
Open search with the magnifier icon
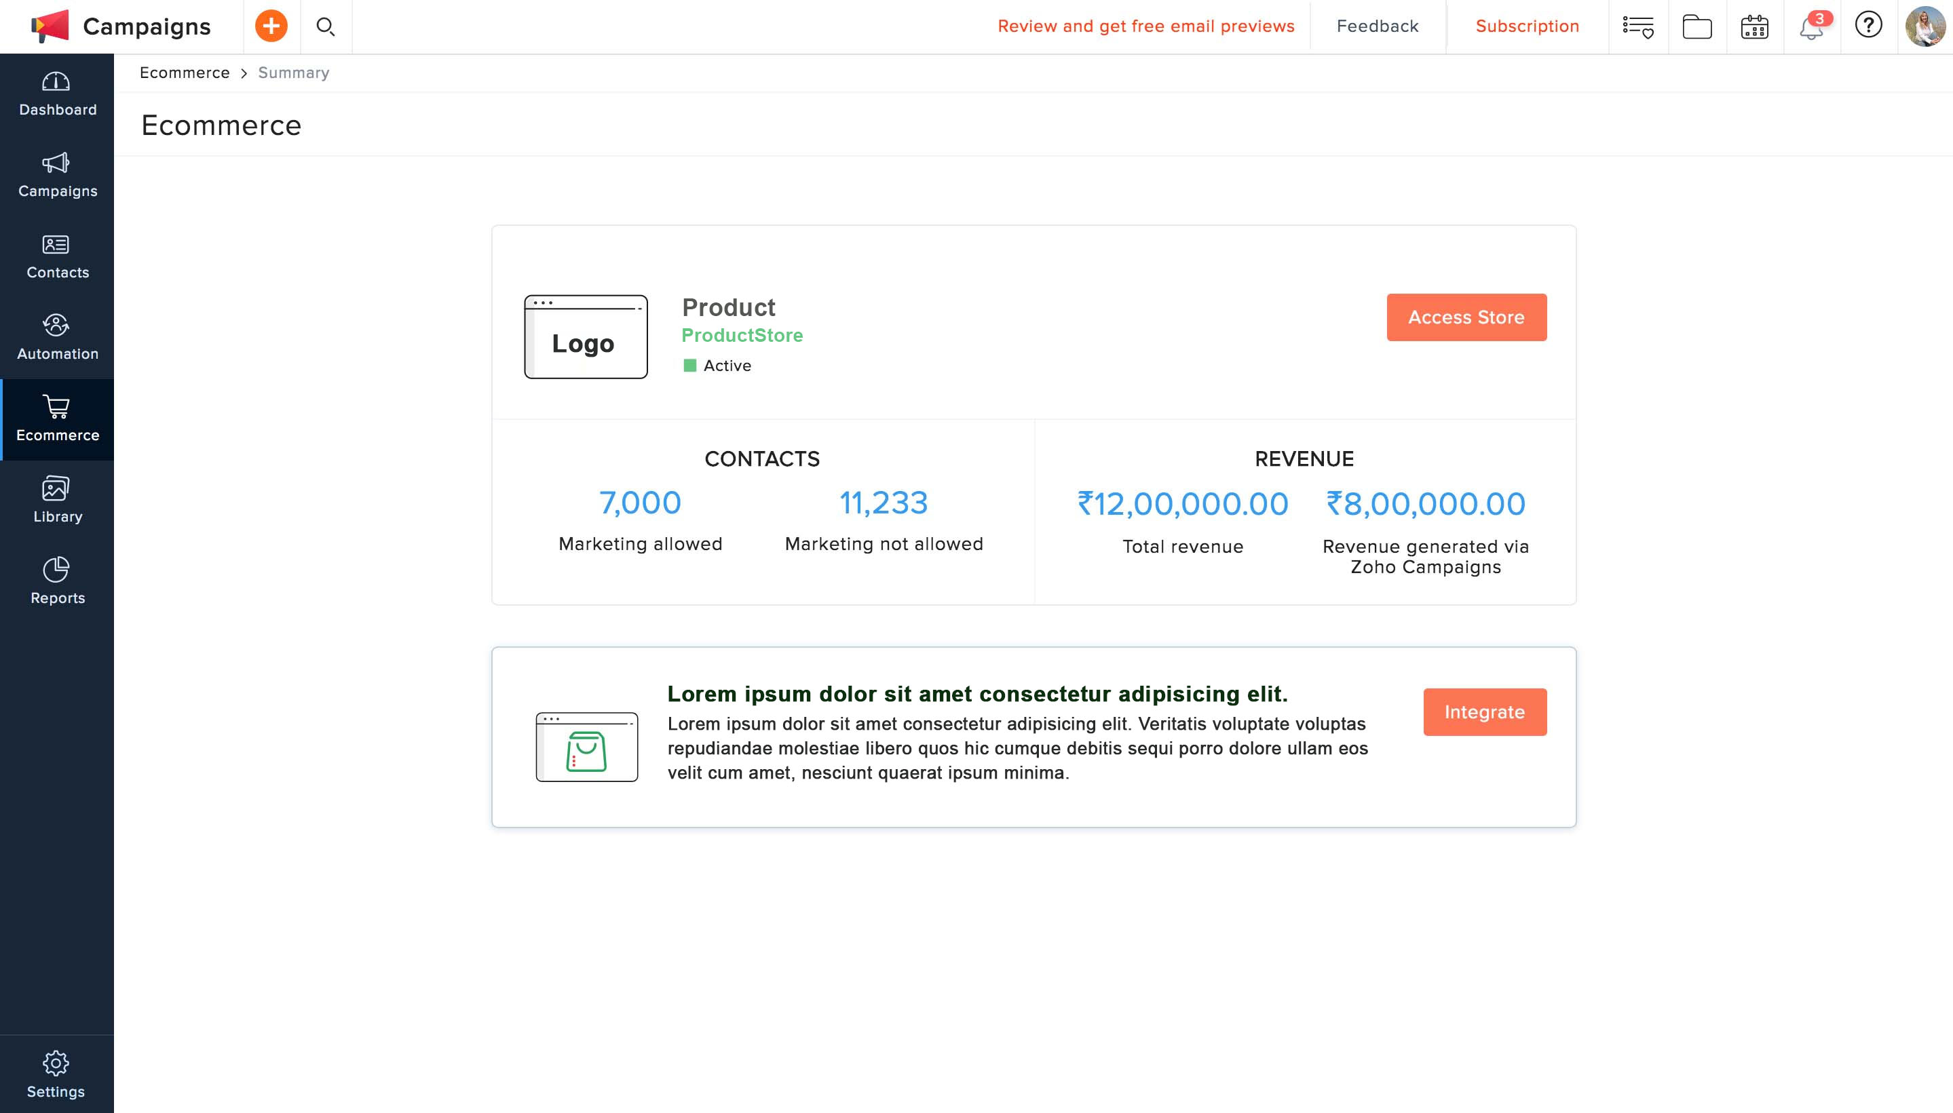click(x=326, y=26)
